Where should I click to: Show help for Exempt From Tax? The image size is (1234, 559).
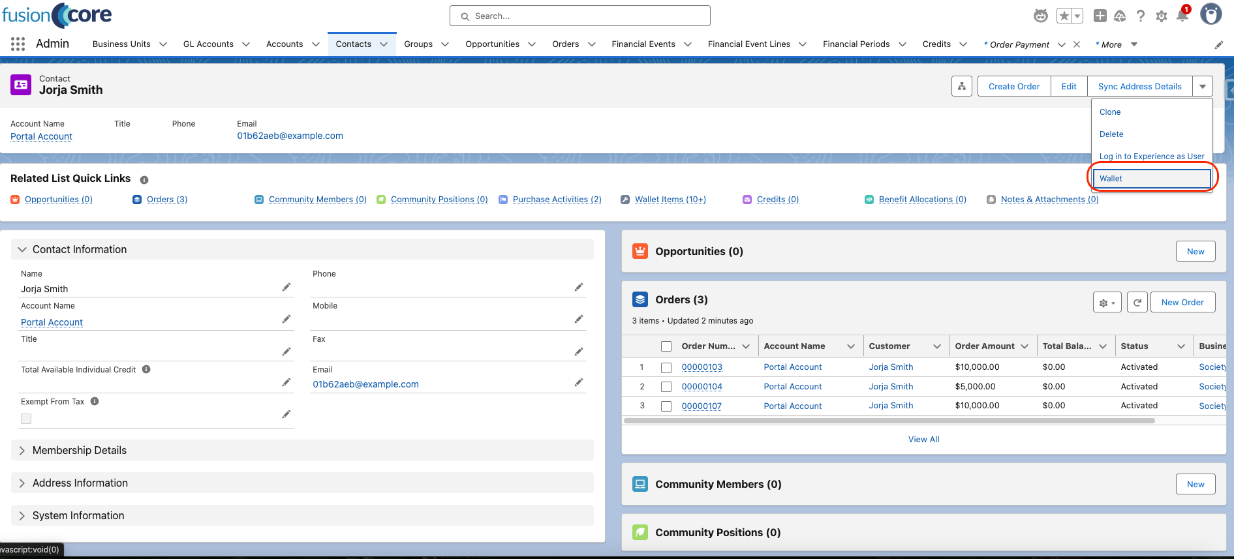pyautogui.click(x=95, y=401)
